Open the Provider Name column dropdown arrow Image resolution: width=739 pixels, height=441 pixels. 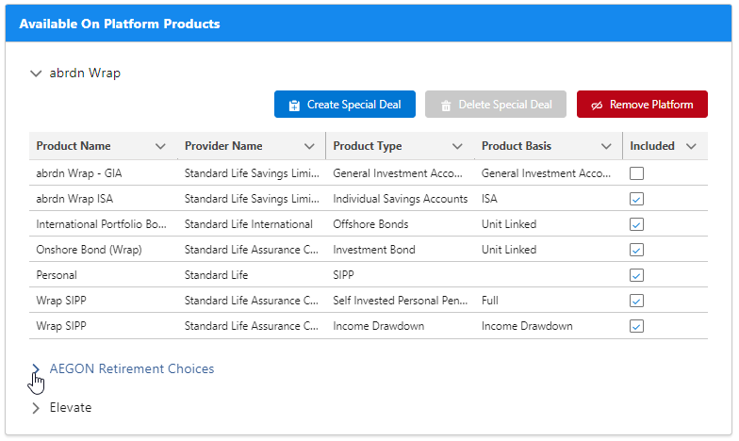click(x=309, y=146)
